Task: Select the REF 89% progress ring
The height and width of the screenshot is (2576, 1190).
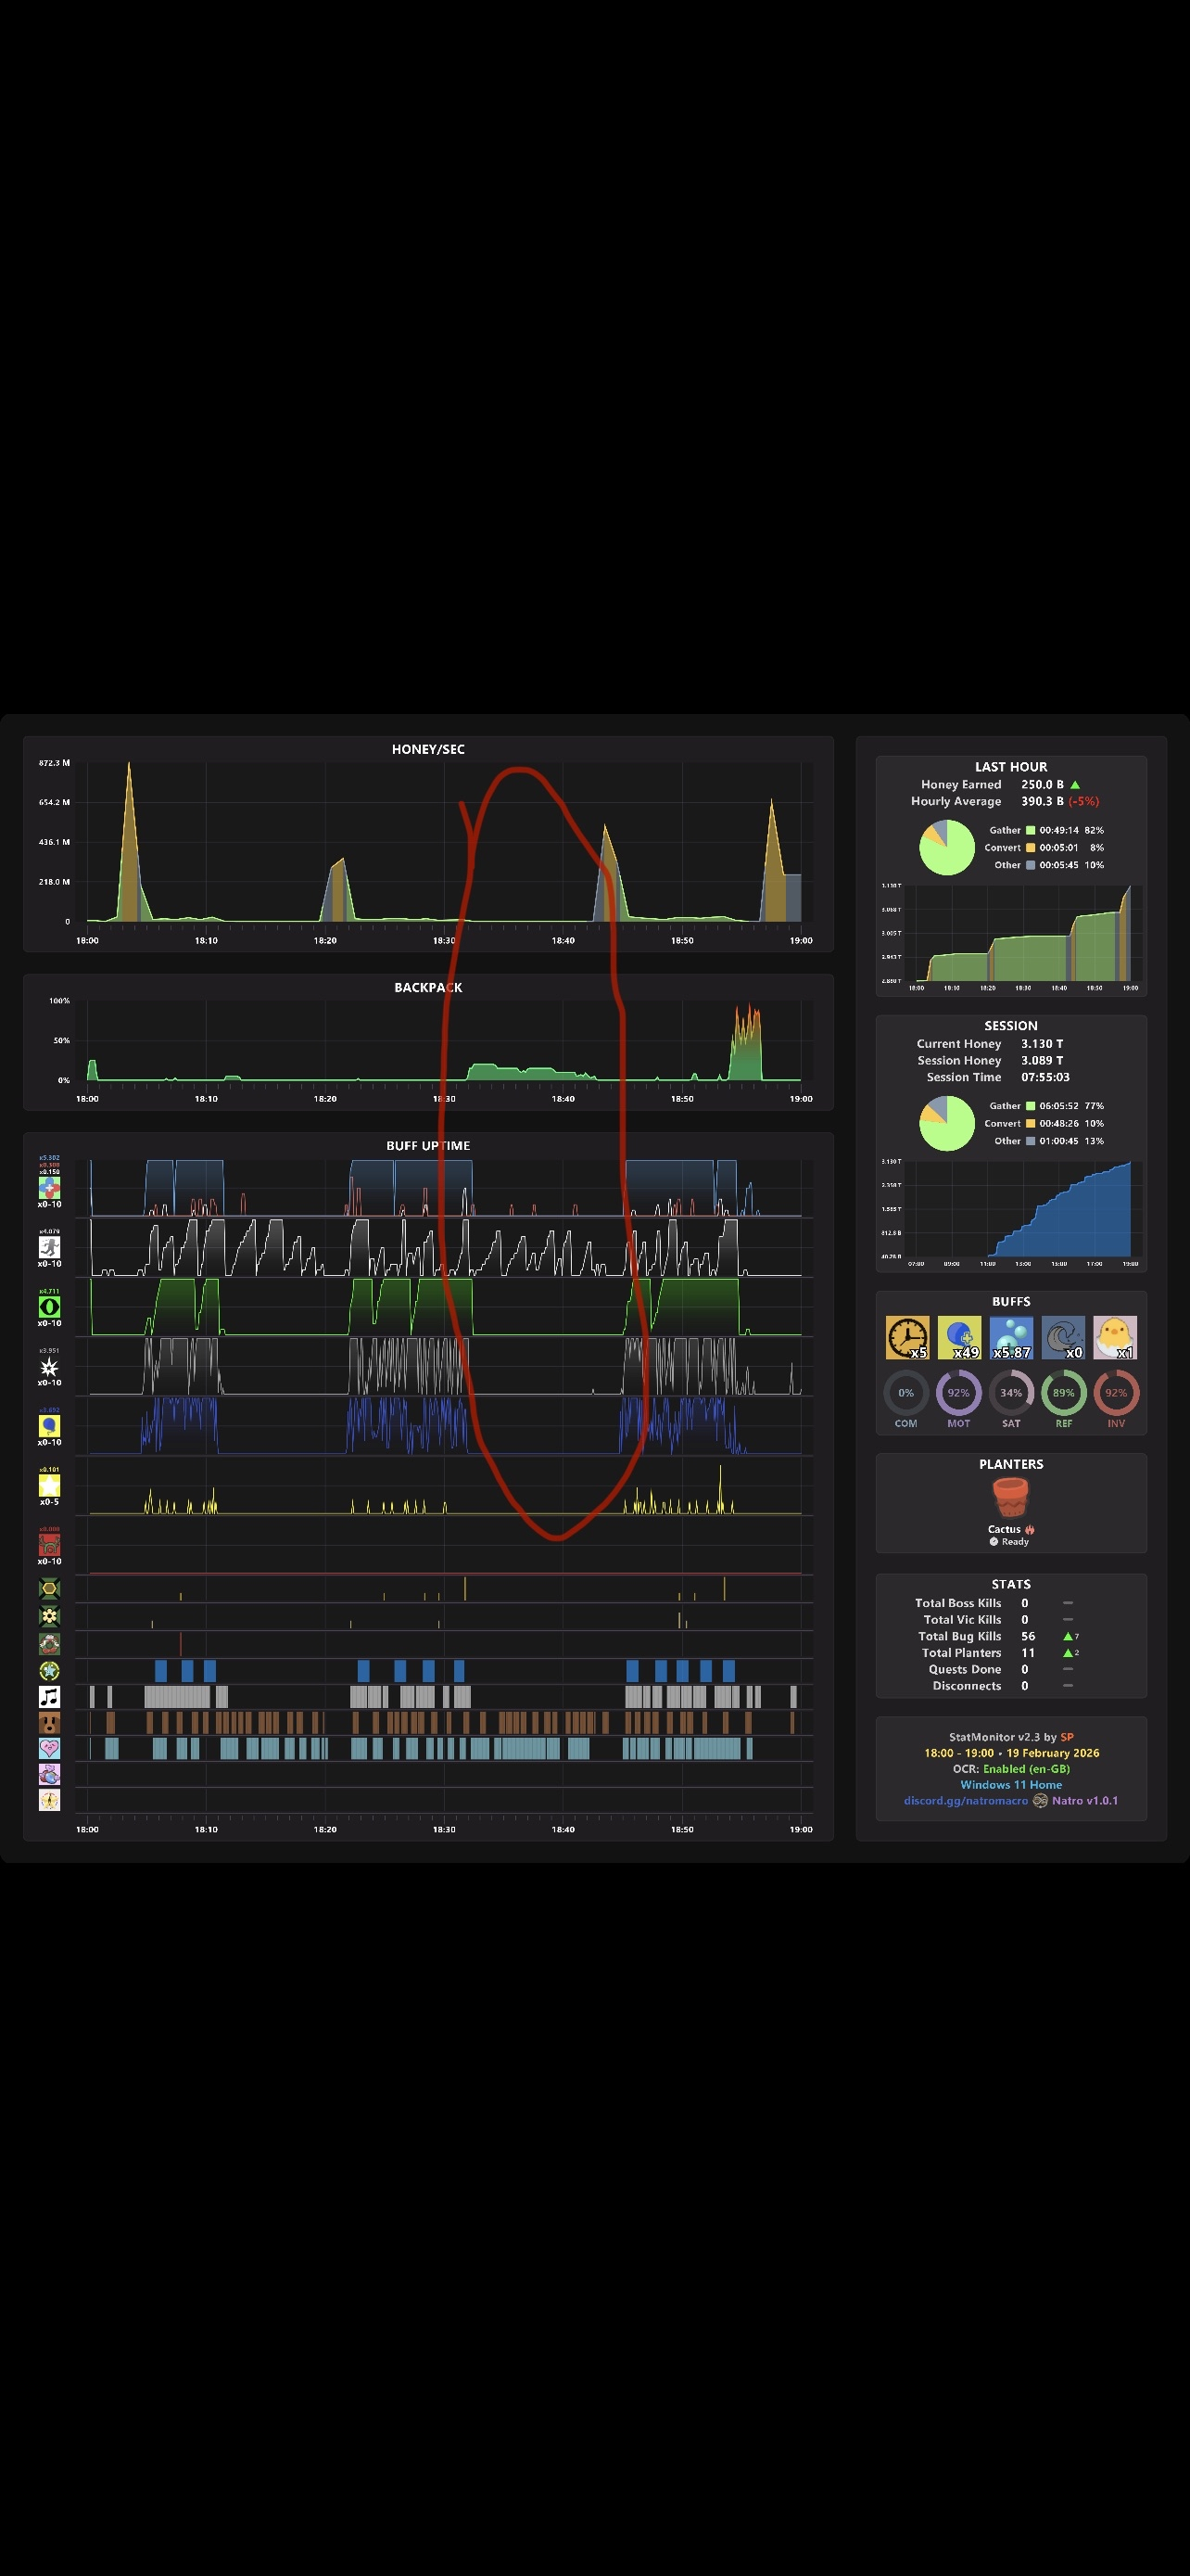Action: pos(1063,1392)
